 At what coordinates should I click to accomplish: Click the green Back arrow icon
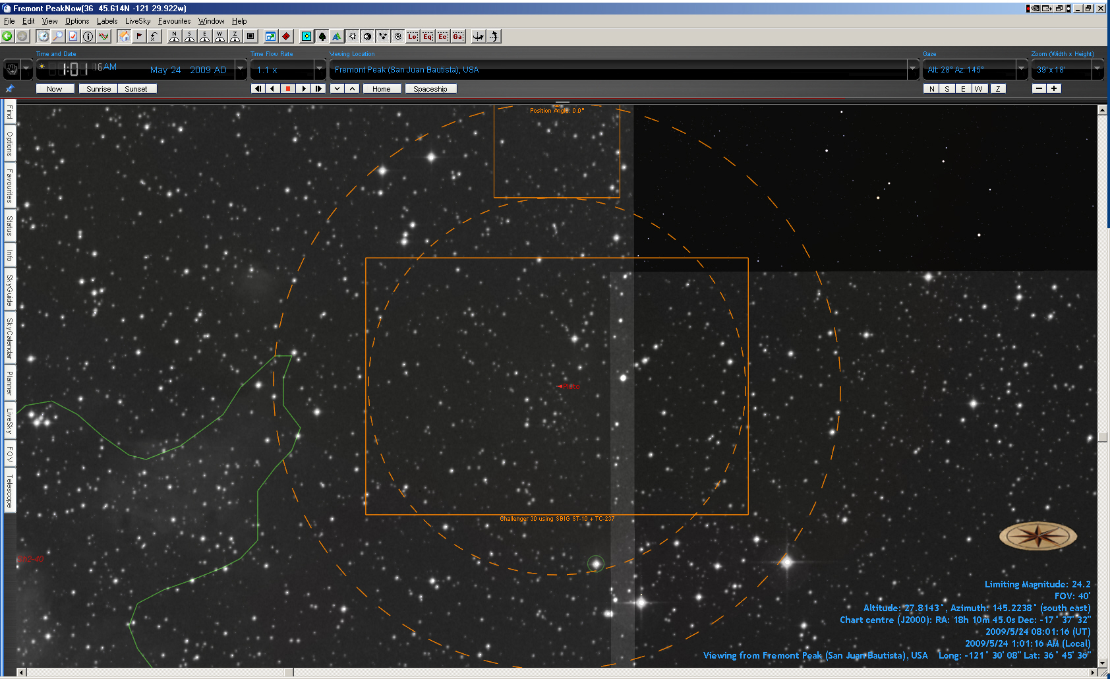[7, 36]
